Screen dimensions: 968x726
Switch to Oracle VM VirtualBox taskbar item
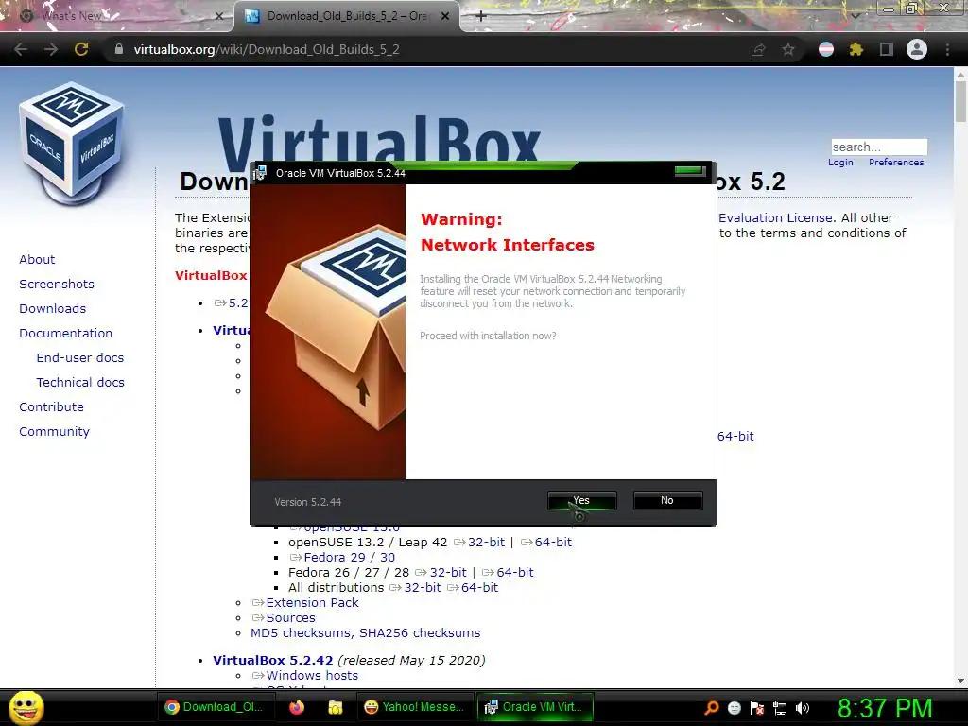tap(534, 707)
